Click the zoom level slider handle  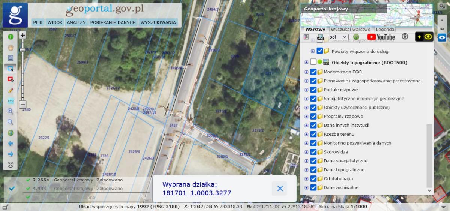[22, 49]
